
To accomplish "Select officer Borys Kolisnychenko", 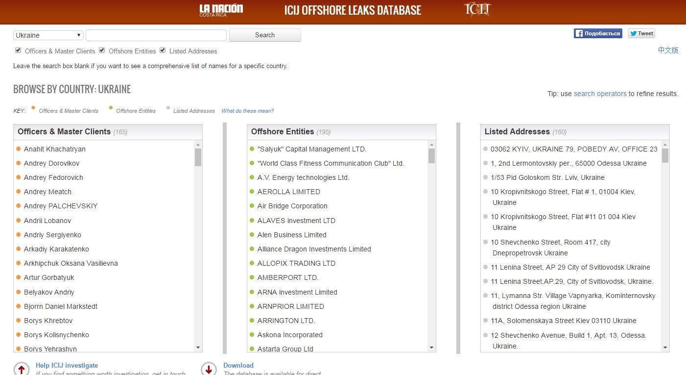I will (56, 335).
